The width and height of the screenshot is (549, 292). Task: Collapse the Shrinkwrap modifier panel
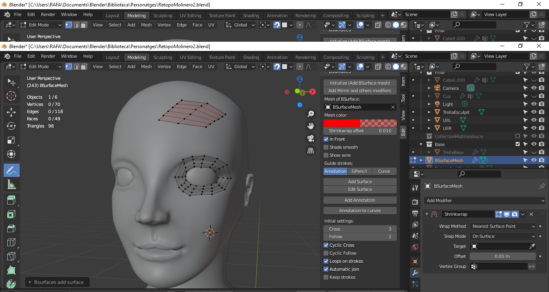coord(427,214)
